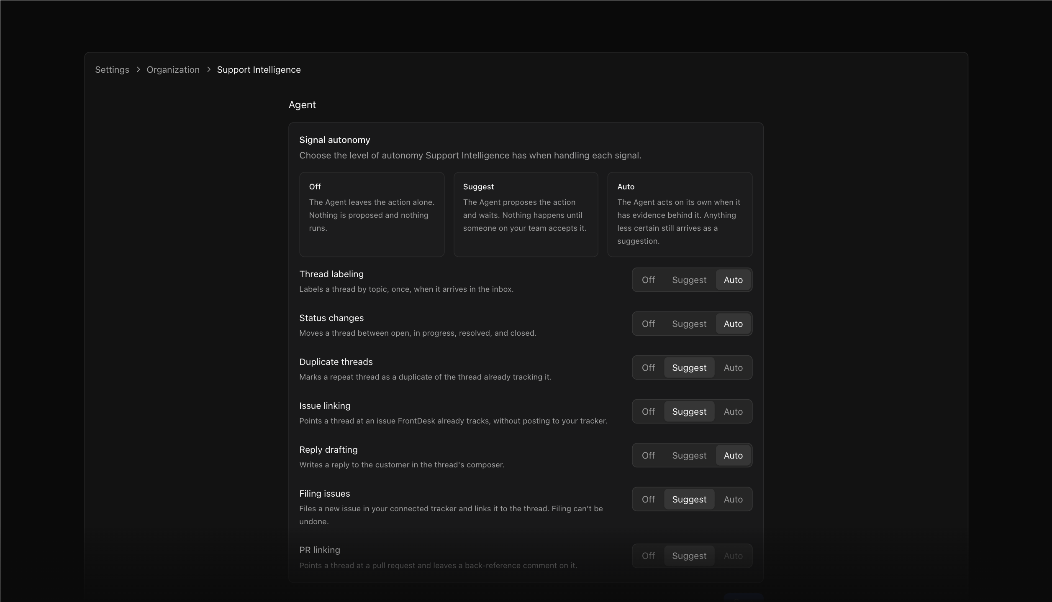Pick Suggest for Issue linking
Viewport: 1052px width, 602px height.
click(x=689, y=411)
